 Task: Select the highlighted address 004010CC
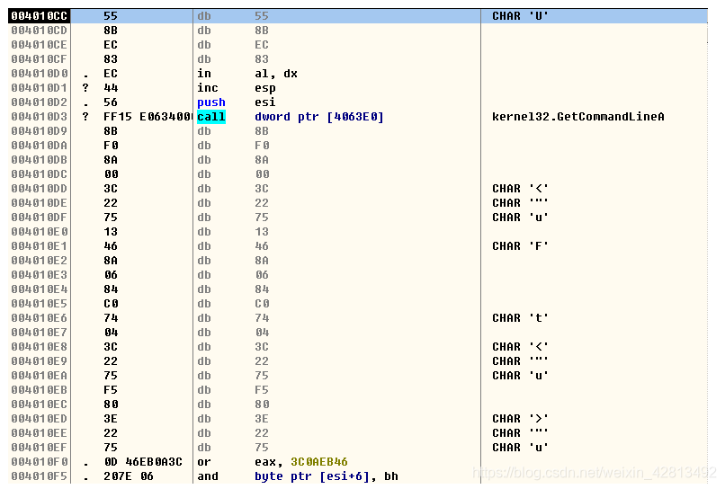coord(40,16)
